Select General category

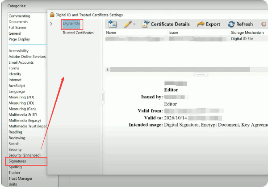[x=15, y=33]
